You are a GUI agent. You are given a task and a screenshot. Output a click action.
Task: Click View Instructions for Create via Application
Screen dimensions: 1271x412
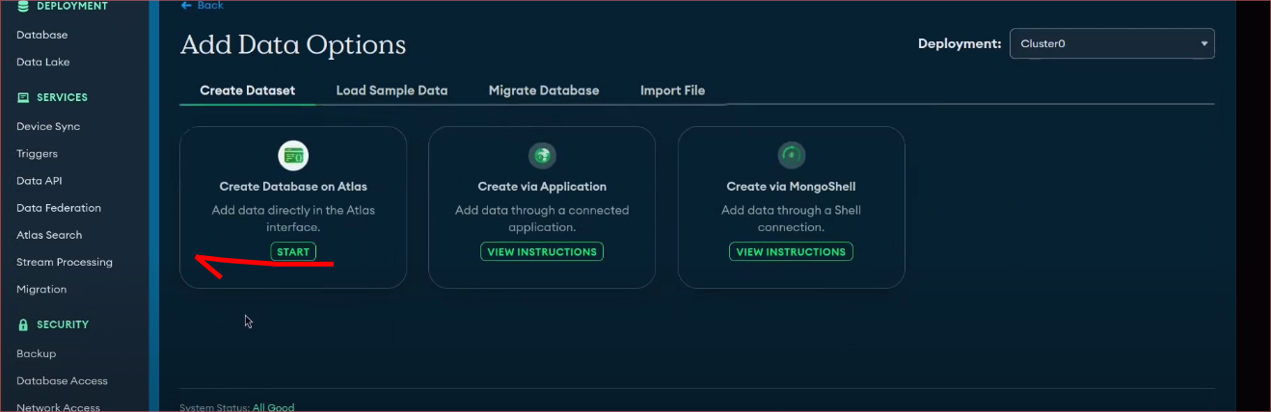[542, 252]
